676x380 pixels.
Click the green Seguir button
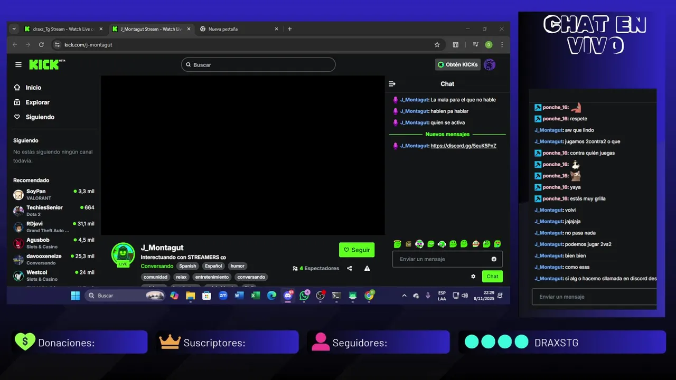pos(356,250)
